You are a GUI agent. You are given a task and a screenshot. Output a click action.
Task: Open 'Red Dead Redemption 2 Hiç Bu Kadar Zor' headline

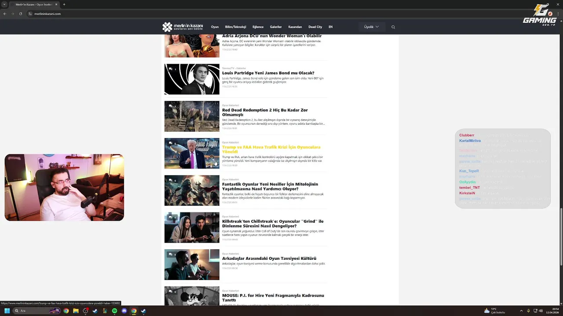click(x=265, y=112)
